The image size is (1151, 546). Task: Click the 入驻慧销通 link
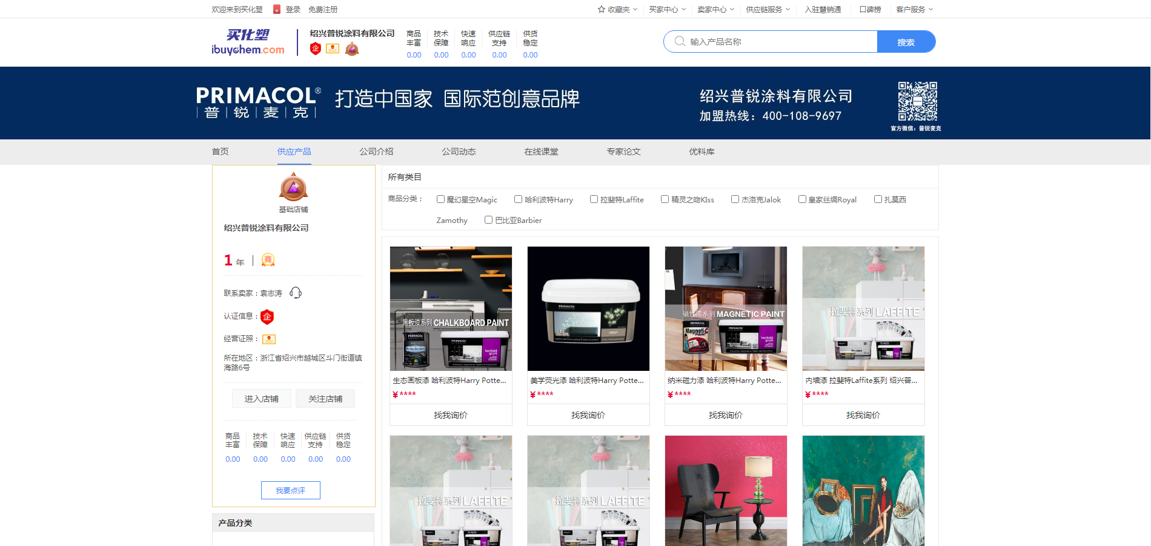click(x=823, y=9)
